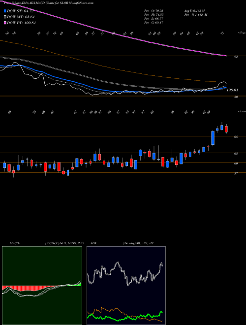Click the white DOW MT legend swatch
Screen dimensions: 246x325
pyautogui.click(x=5, y=17)
